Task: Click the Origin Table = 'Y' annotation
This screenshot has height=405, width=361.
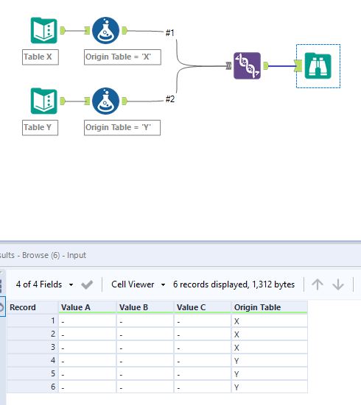Action: 122,128
